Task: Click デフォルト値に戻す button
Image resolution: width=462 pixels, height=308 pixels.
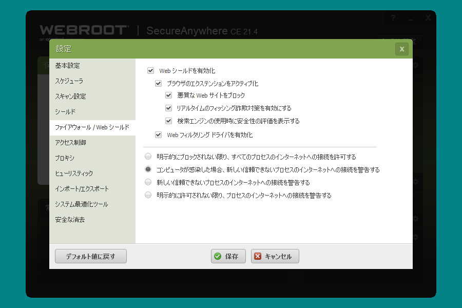Action: click(91, 256)
